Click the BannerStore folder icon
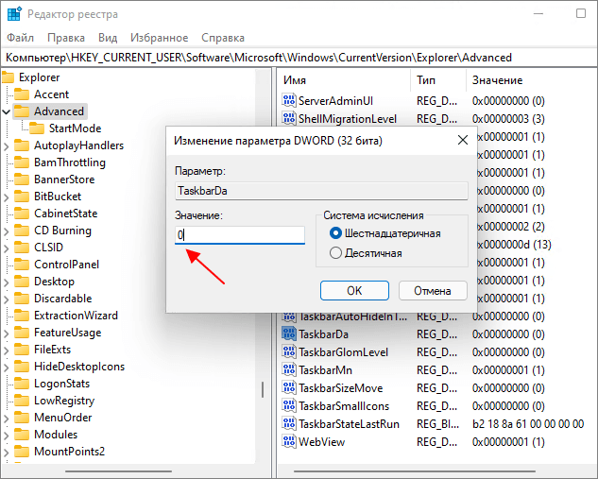Image resolution: width=598 pixels, height=479 pixels. tap(22, 180)
